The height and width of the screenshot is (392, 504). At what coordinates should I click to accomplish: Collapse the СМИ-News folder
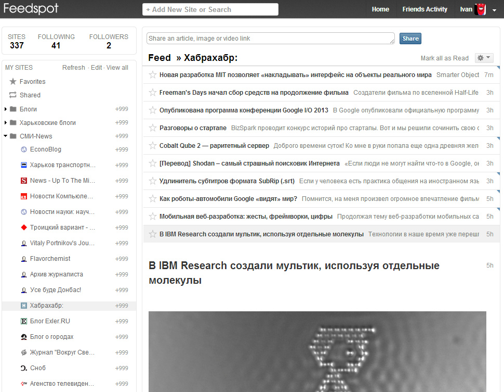point(6,136)
